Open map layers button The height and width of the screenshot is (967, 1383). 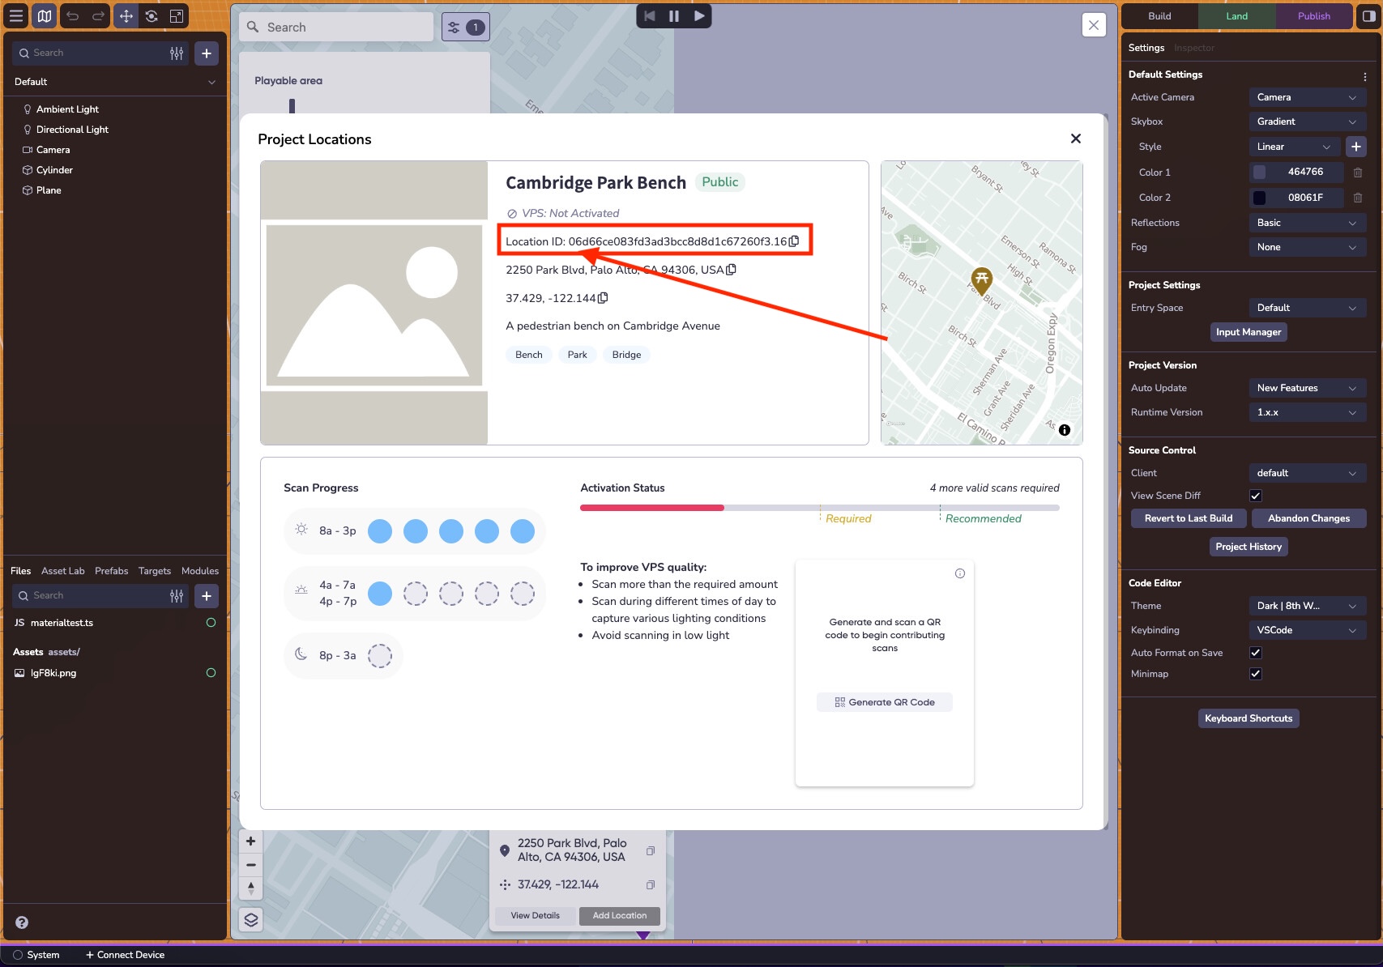251,919
